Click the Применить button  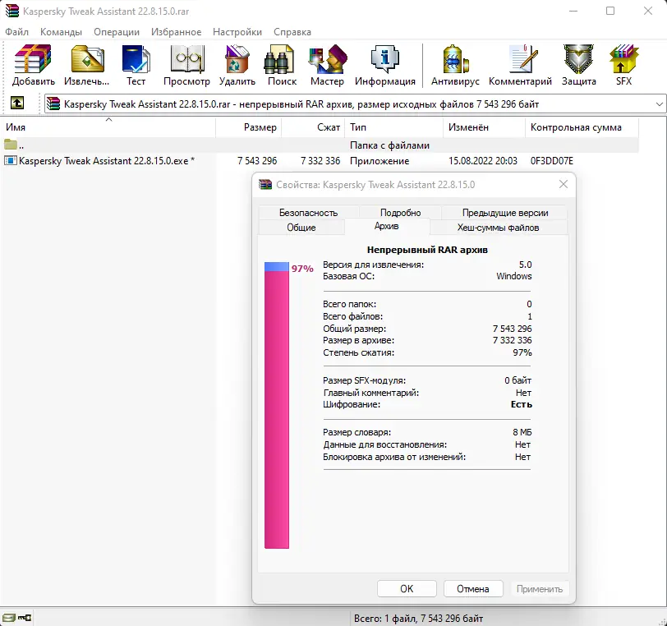[x=540, y=588]
